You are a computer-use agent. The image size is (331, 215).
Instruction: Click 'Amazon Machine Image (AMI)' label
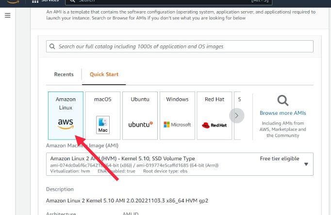82,145
